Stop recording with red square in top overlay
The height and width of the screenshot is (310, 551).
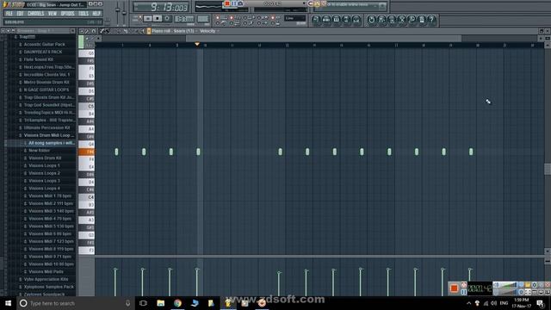(x=227, y=3)
